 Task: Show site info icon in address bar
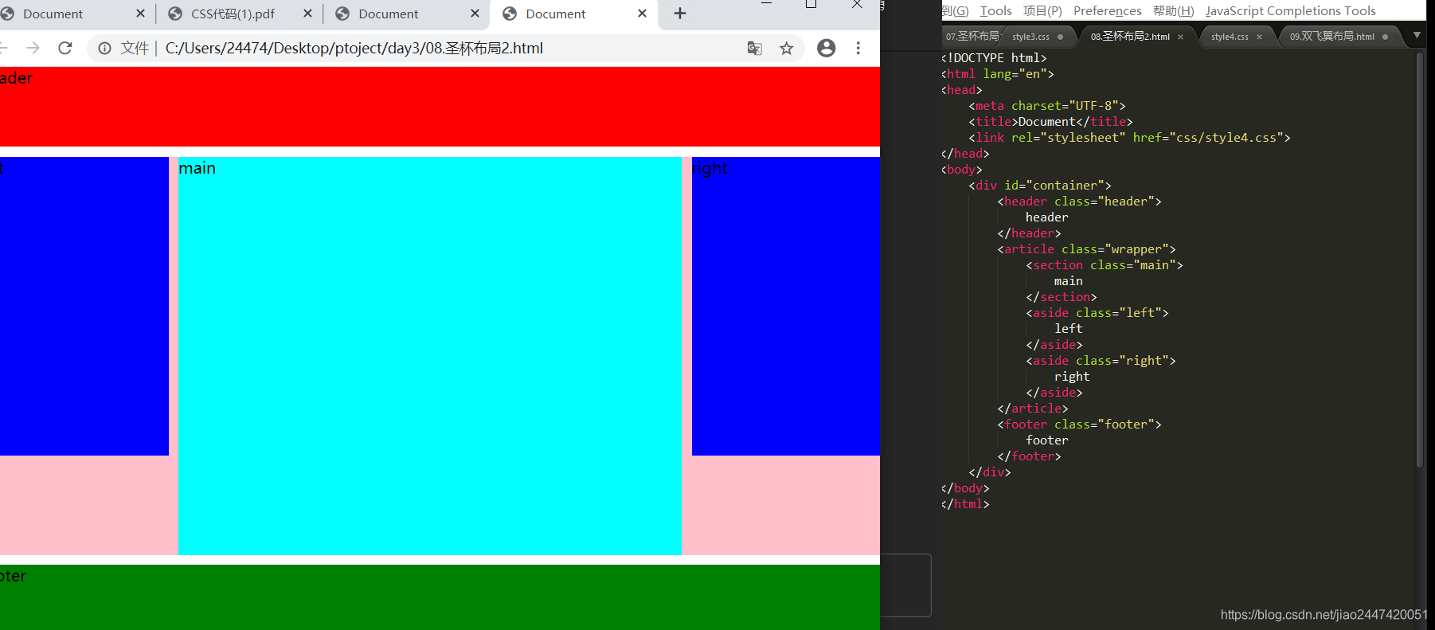tap(104, 49)
